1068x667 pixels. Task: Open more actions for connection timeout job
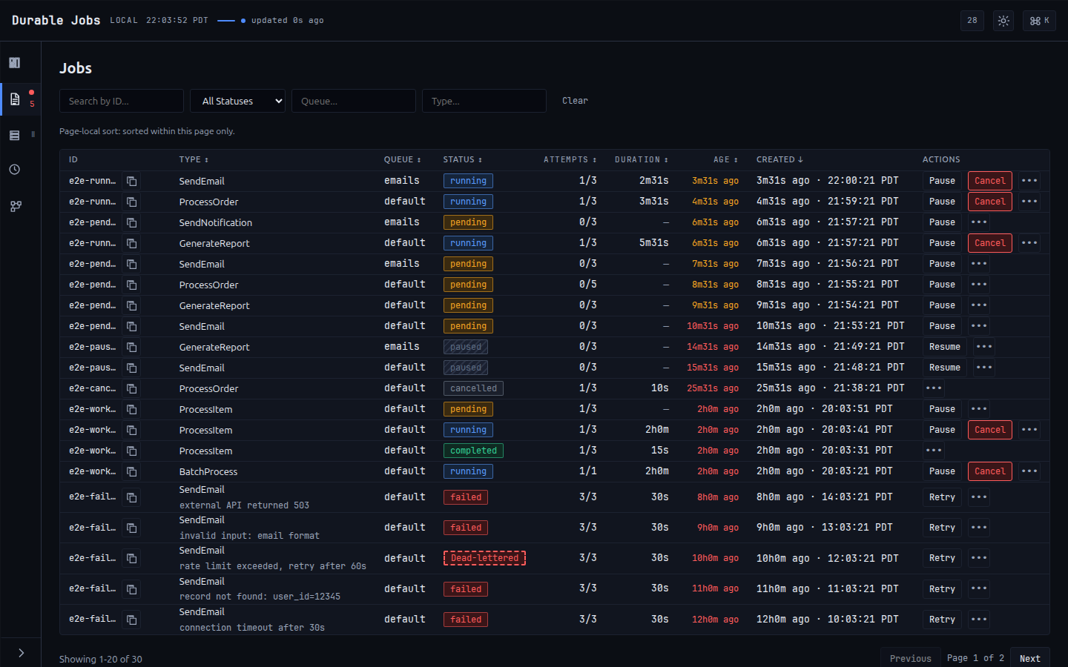pos(979,620)
